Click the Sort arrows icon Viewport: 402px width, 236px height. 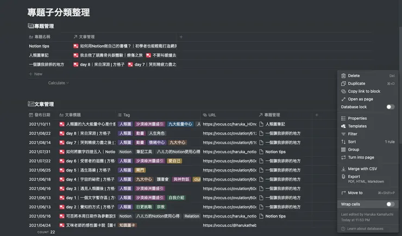click(x=343, y=142)
